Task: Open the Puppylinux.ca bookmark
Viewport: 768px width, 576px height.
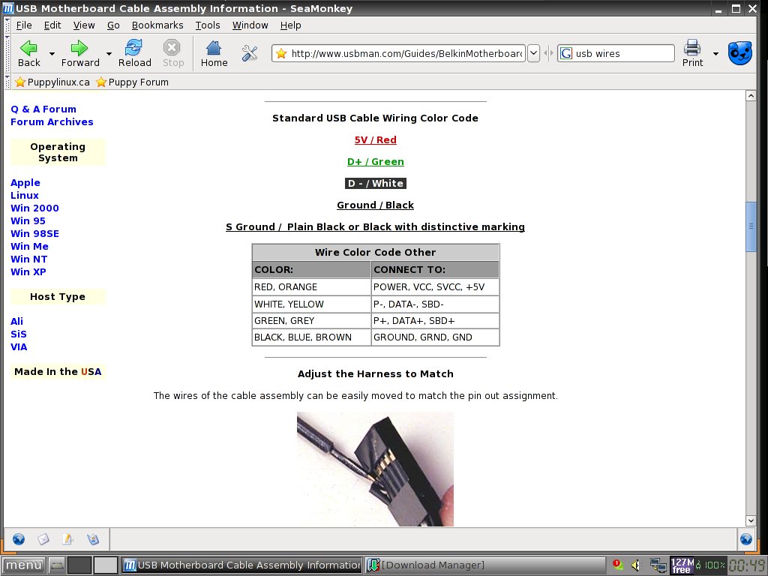Action: pyautogui.click(x=52, y=82)
